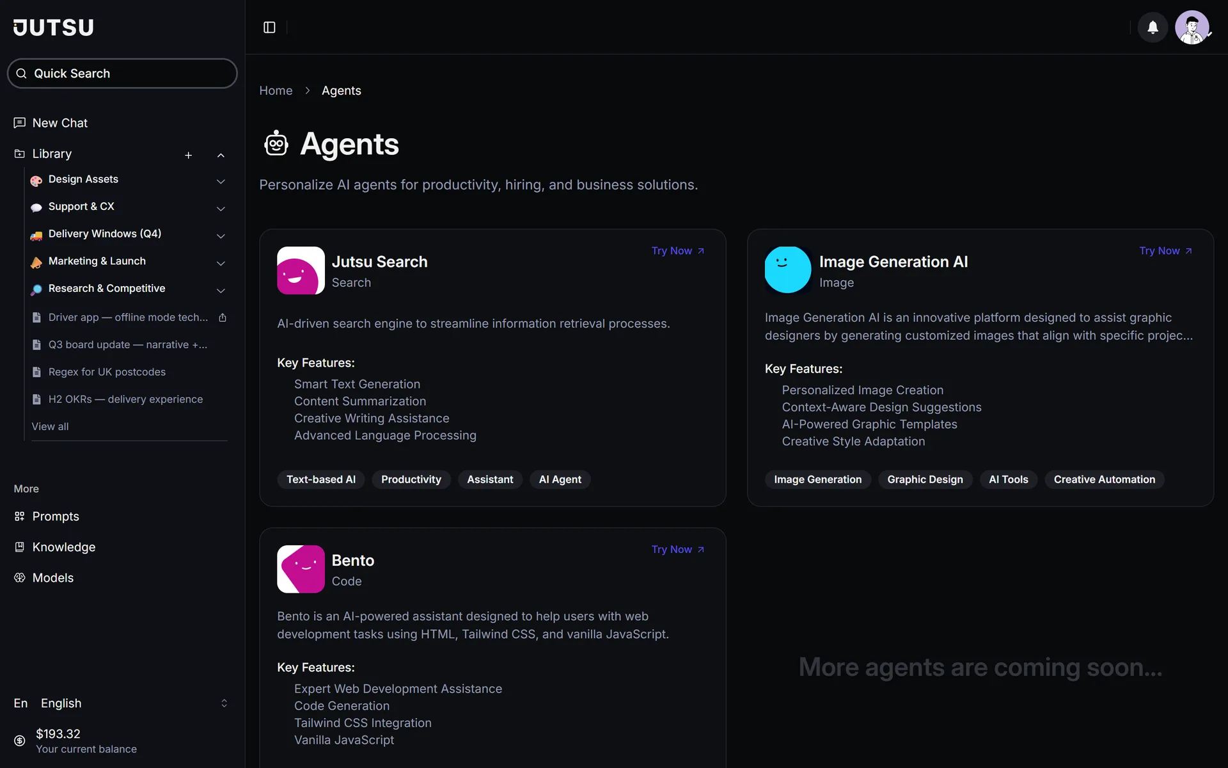Click Delivery Windows truck emoji icon
Viewport: 1228px width, 768px height.
[36, 236]
